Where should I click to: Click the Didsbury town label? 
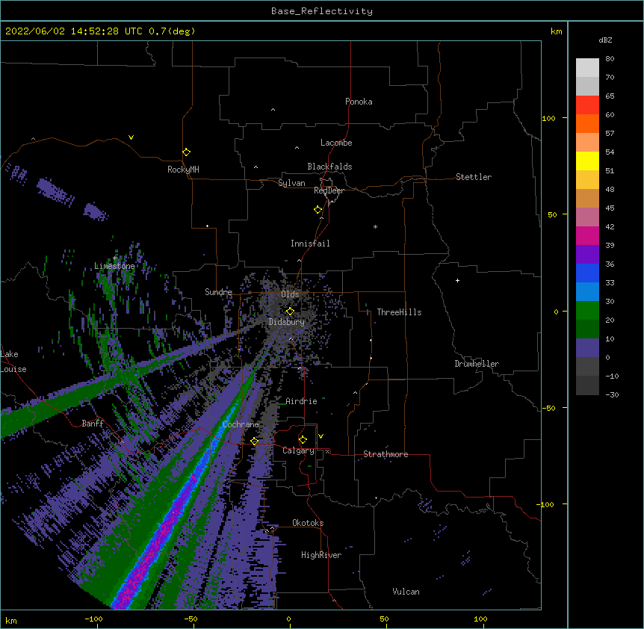click(x=287, y=322)
